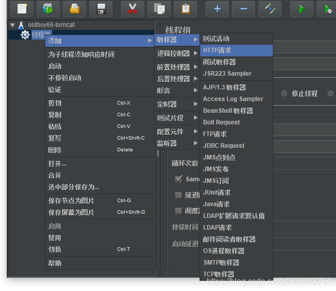336x291 pixels.
Task: Choose JMS订阅 menu entry
Action: [236, 181]
